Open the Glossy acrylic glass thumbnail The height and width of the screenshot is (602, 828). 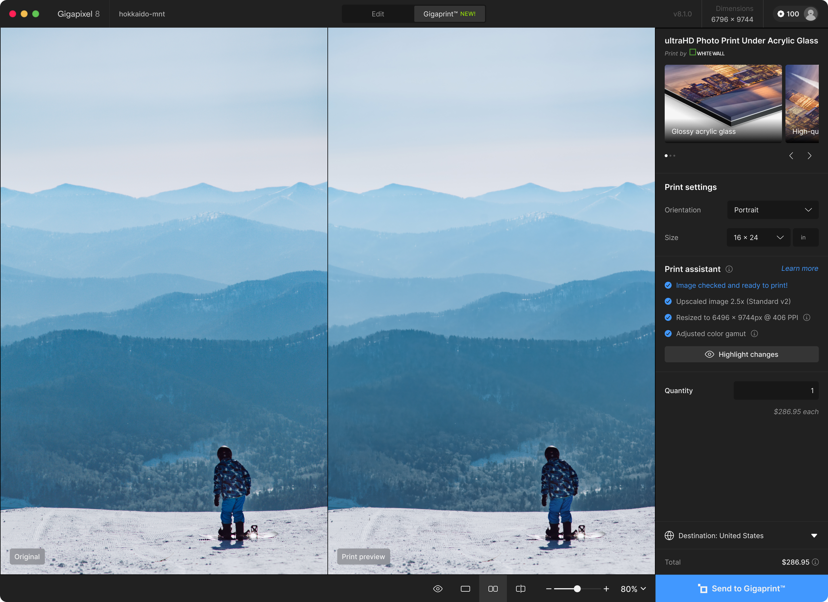click(723, 103)
